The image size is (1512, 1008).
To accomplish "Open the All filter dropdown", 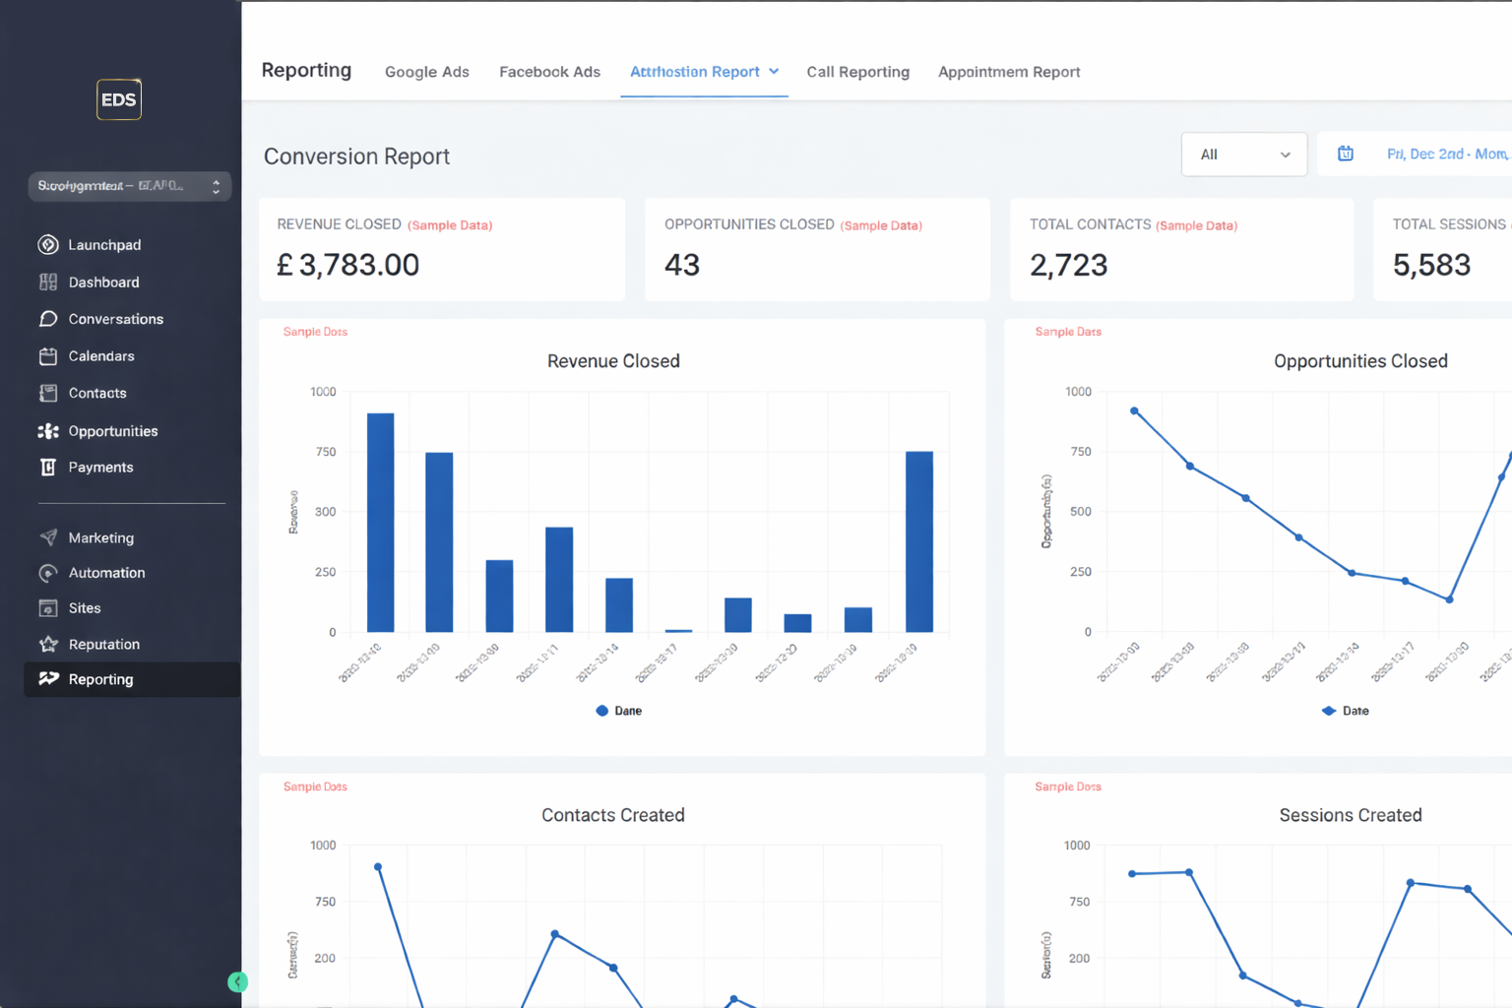I will (1243, 155).
